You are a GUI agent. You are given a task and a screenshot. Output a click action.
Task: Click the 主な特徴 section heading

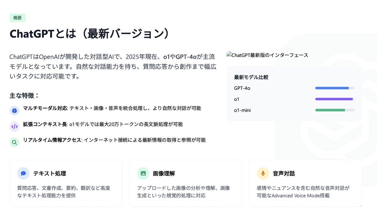25,96
